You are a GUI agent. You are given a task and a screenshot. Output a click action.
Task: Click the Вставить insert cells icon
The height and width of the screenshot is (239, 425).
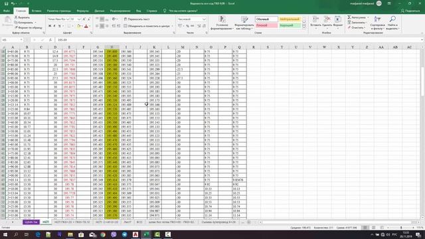point(316,19)
